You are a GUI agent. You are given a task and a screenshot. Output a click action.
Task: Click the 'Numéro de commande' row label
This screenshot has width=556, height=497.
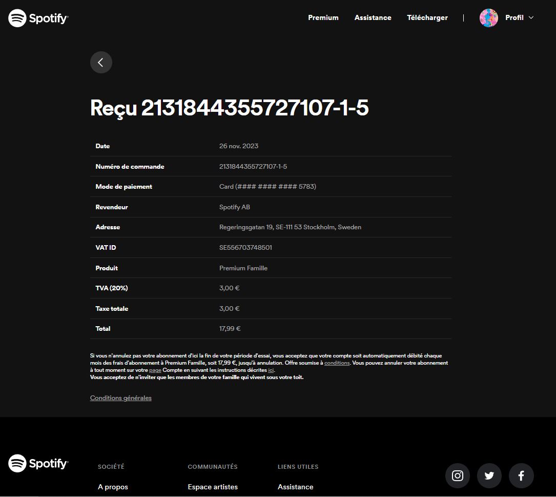[x=130, y=167]
